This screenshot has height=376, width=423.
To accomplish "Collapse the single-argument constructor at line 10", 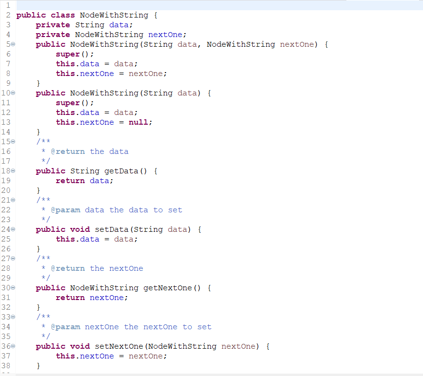I will 13,93.
